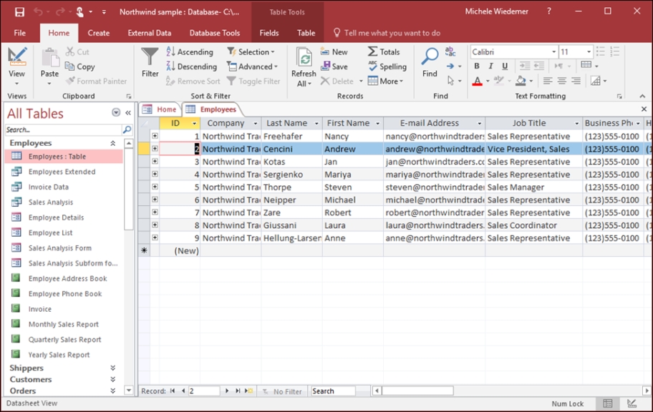Open the font color picker dropdown arrow
The height and width of the screenshot is (412, 653).
pyautogui.click(x=488, y=81)
